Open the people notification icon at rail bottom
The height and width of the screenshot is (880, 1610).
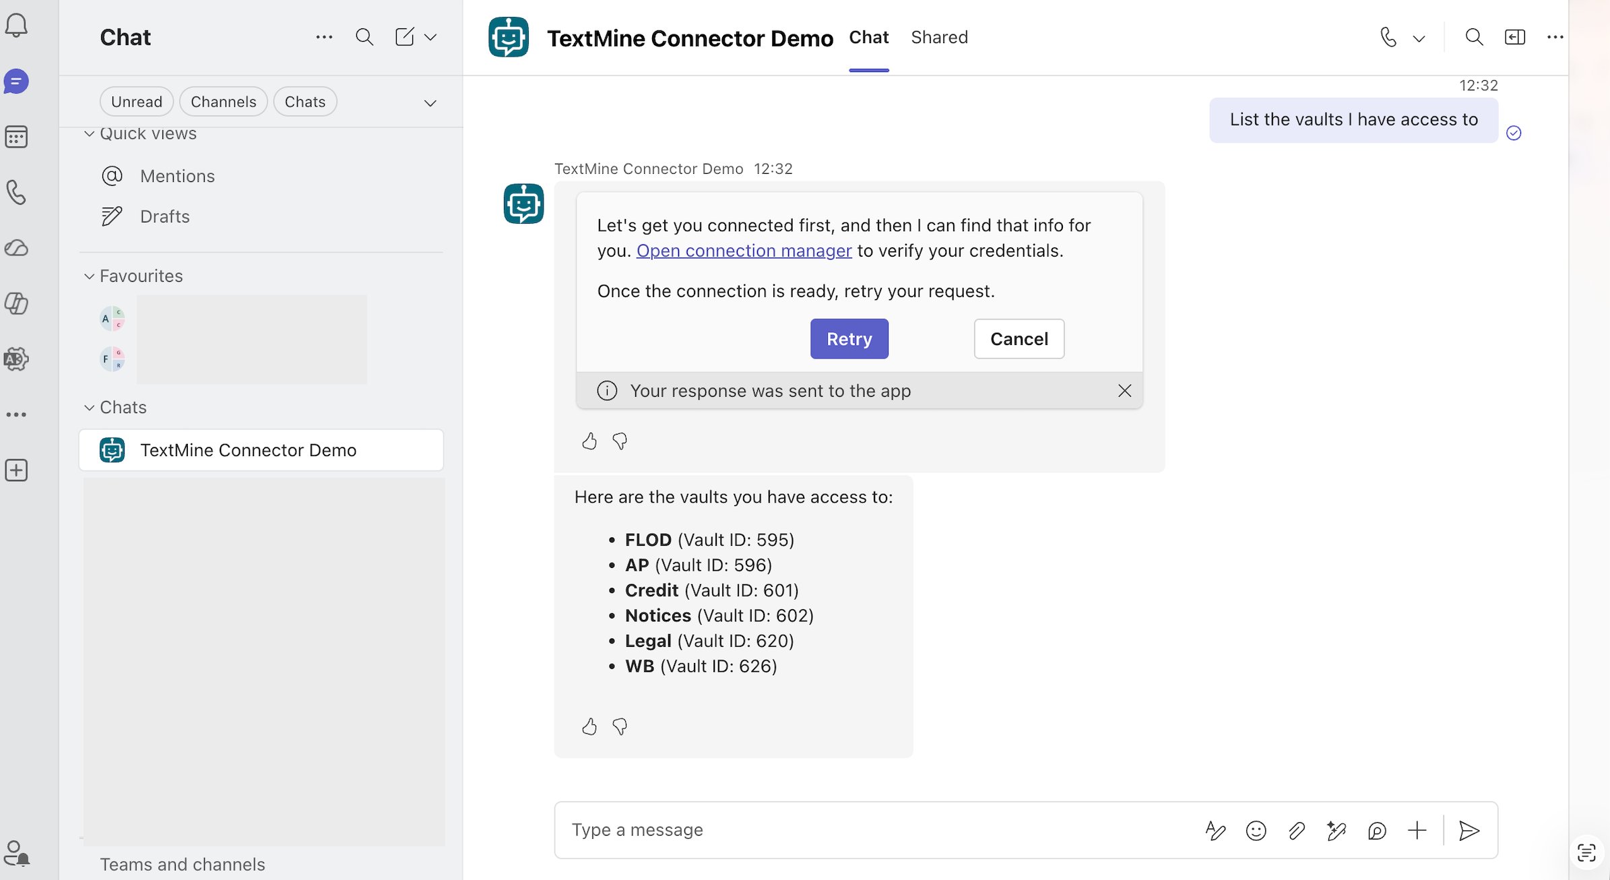point(16,853)
